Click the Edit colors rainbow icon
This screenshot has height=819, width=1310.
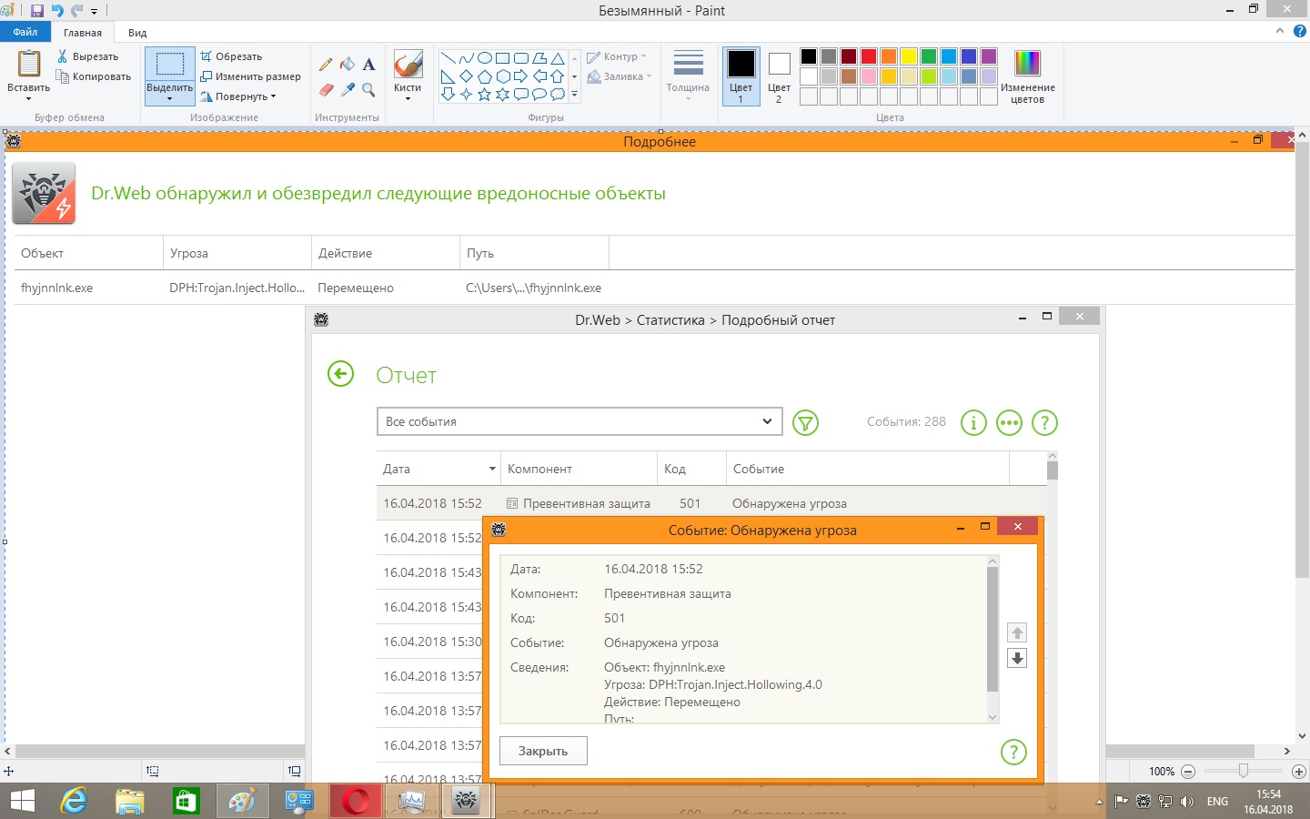point(1027,64)
